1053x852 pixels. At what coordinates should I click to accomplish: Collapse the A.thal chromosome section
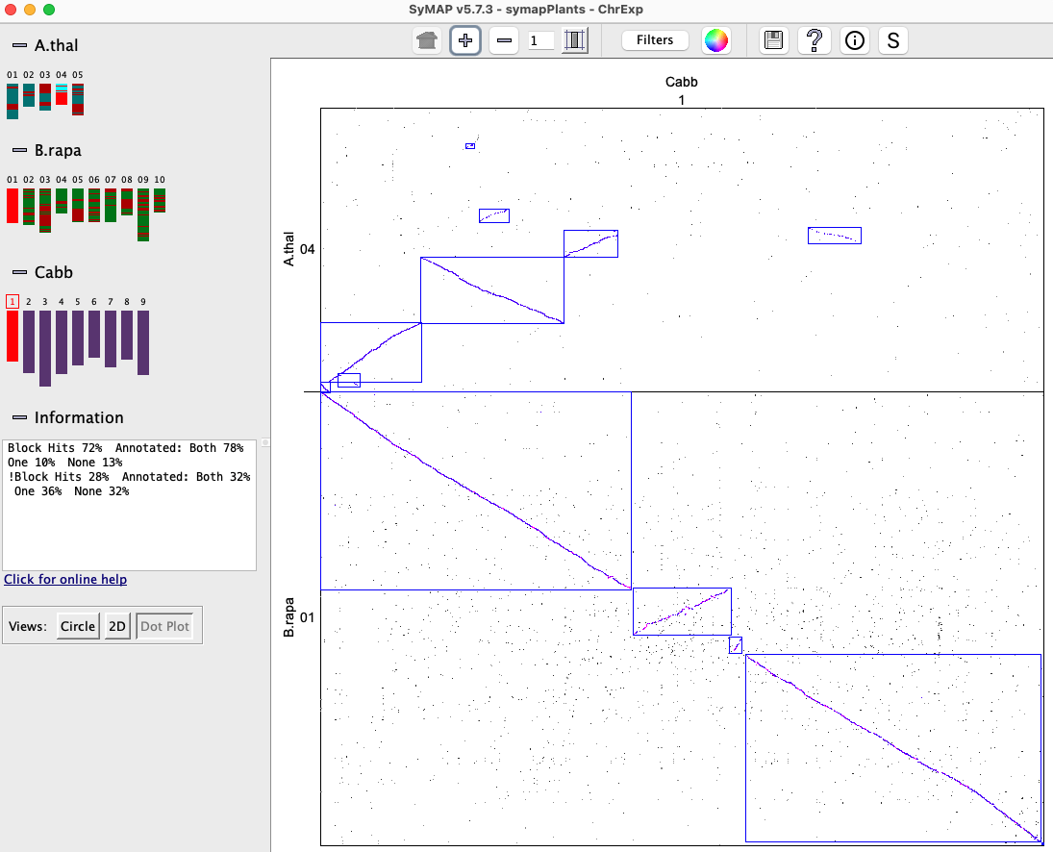pos(19,45)
